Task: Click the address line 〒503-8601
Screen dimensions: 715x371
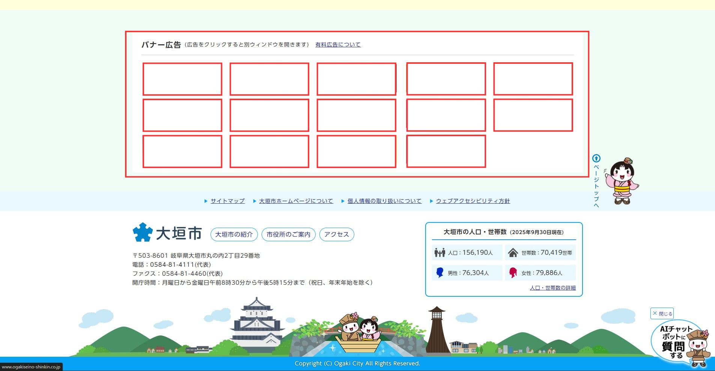Action: tap(196, 255)
